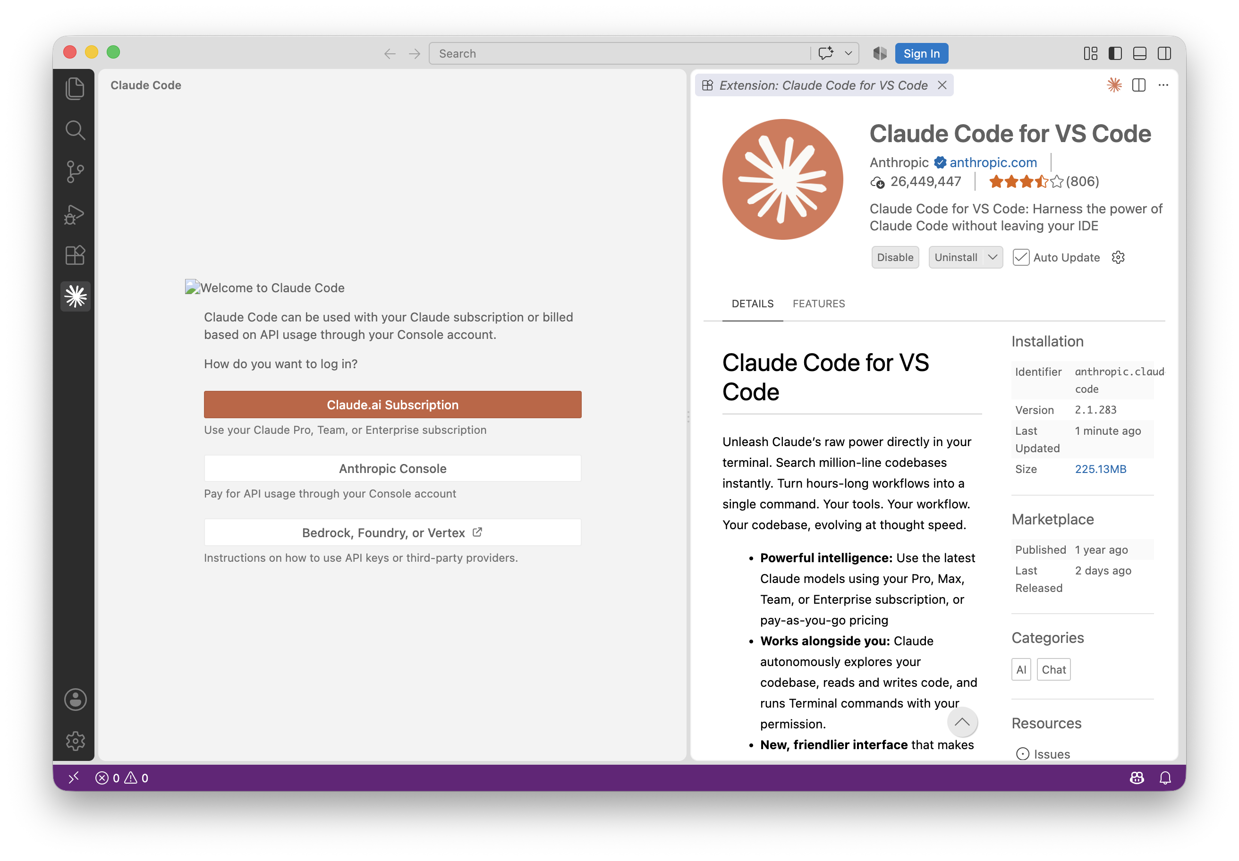Open the Search view in activity bar

pos(75,130)
